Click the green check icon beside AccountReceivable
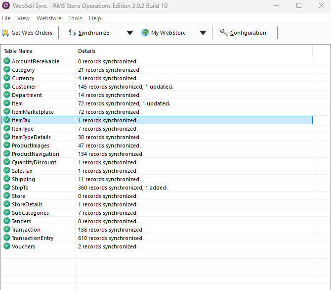This screenshot has height=290, width=331. coord(7,61)
